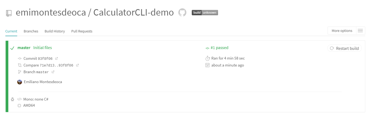Open the hamburger menu icon
This screenshot has height=115, width=369.
click(x=360, y=31)
